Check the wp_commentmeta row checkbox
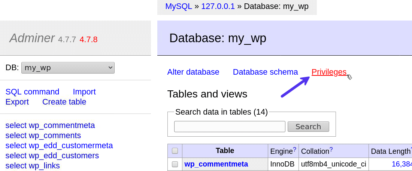Screen dimensions: 412x171 pyautogui.click(x=175, y=164)
